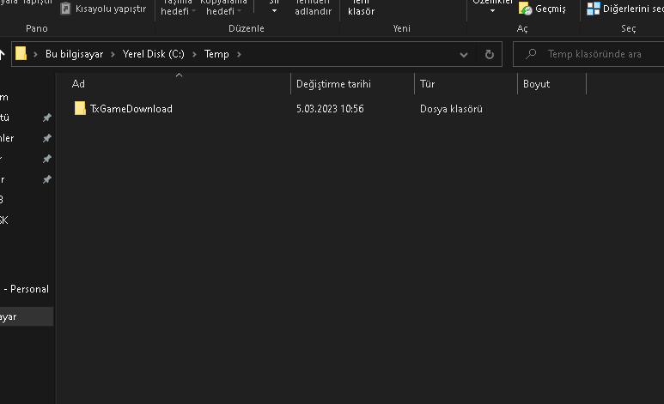Image resolution: width=664 pixels, height=404 pixels.
Task: Click the date 5.03.2023 10:56
Action: [330, 109]
